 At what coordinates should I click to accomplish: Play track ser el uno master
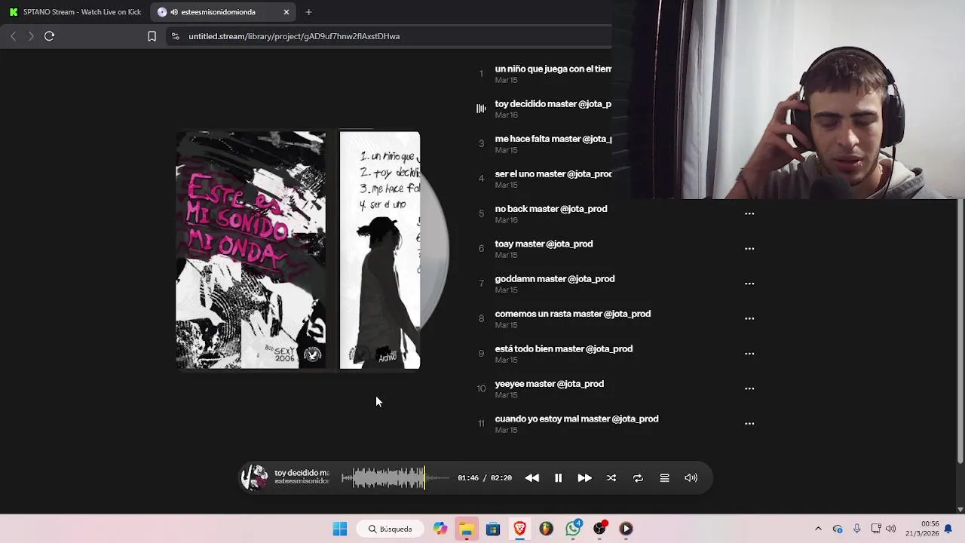pyautogui.click(x=553, y=173)
